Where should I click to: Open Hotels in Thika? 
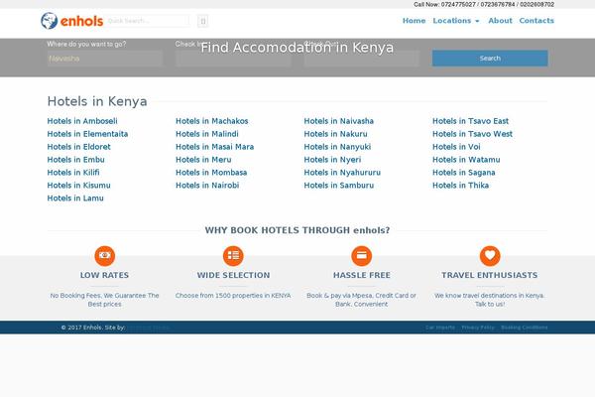pyautogui.click(x=461, y=186)
